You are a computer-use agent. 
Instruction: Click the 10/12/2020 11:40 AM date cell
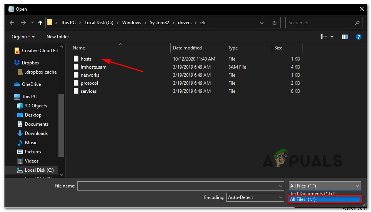pyautogui.click(x=194, y=59)
